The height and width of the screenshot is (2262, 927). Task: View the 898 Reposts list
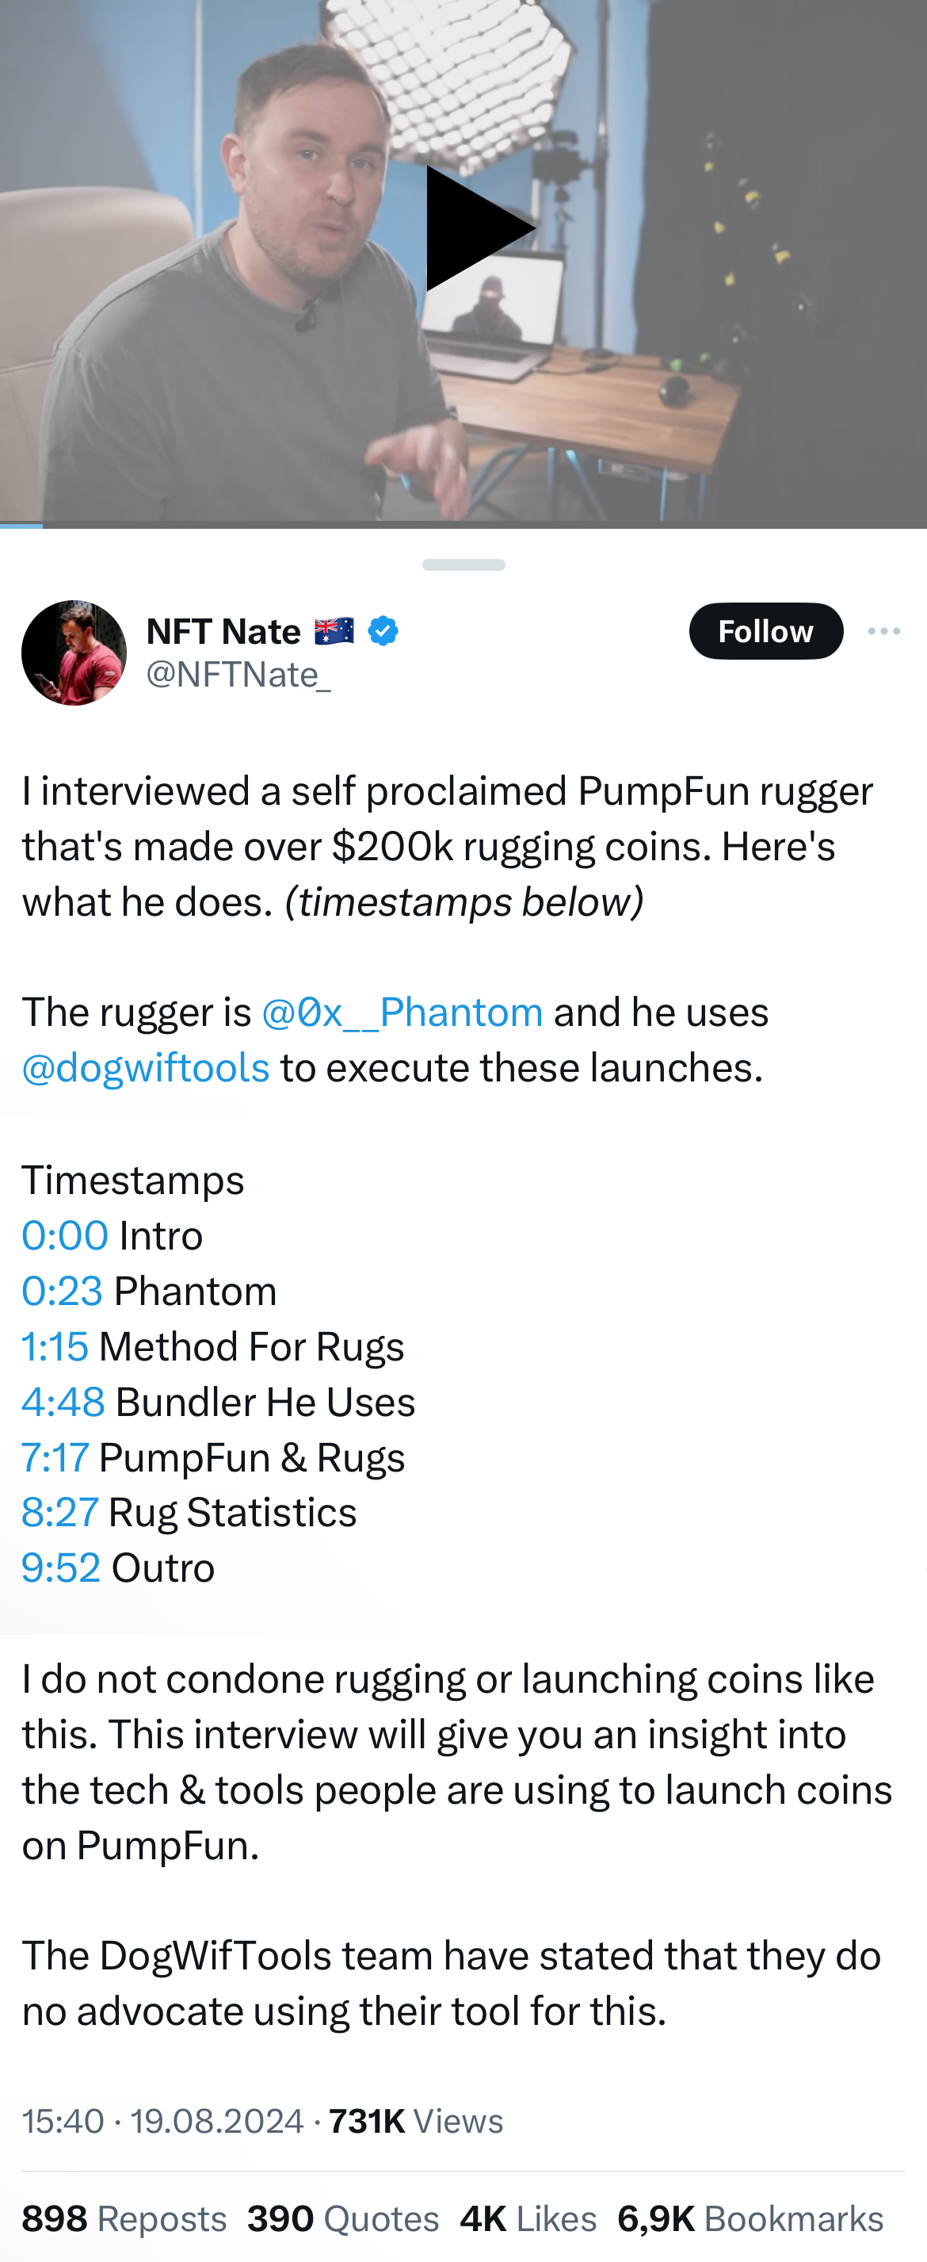pos(124,2218)
